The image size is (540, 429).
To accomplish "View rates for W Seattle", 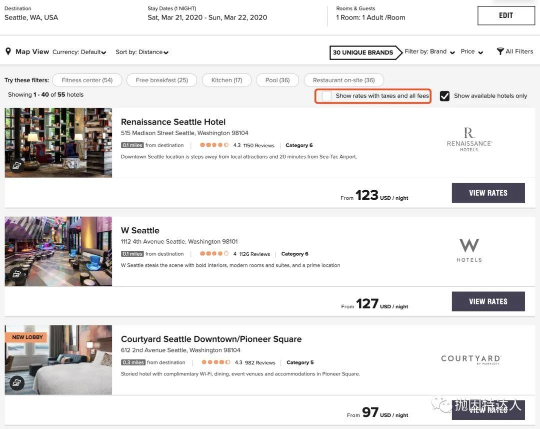I will tap(488, 301).
